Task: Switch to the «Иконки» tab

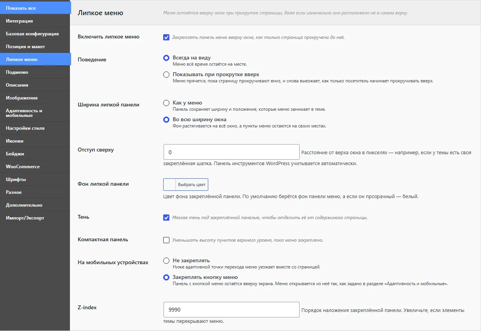Action: [35, 141]
